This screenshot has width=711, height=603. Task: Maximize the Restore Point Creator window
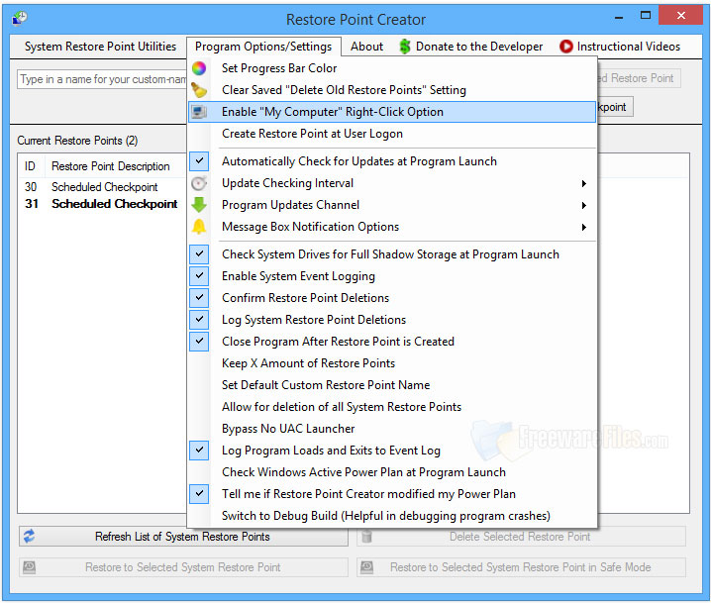(646, 16)
